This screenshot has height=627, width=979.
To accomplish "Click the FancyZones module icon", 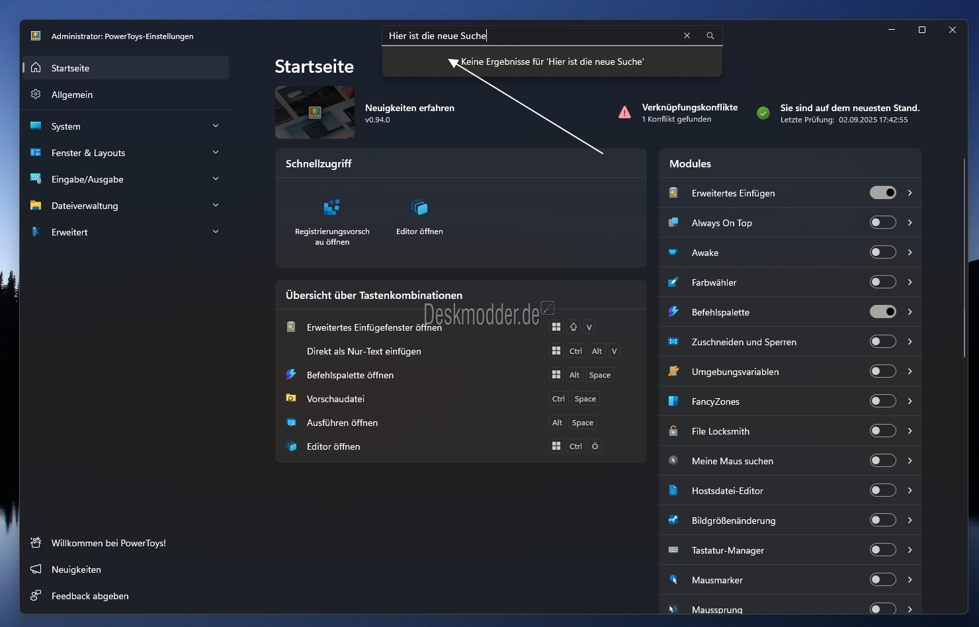I will [673, 401].
